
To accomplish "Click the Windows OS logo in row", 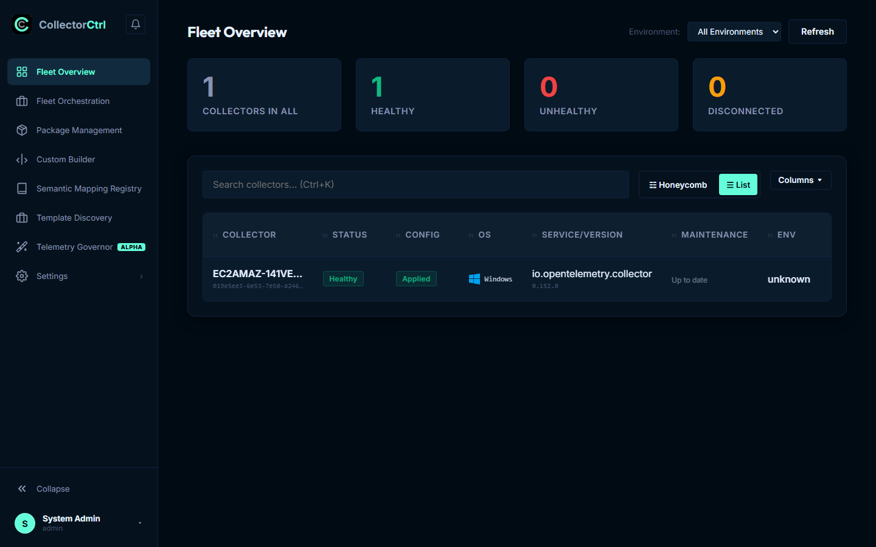I will click(x=474, y=279).
